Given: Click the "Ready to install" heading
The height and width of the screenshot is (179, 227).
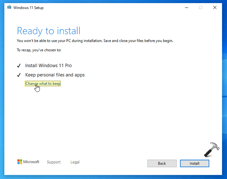Looking at the screenshot, I should [x=48, y=31].
